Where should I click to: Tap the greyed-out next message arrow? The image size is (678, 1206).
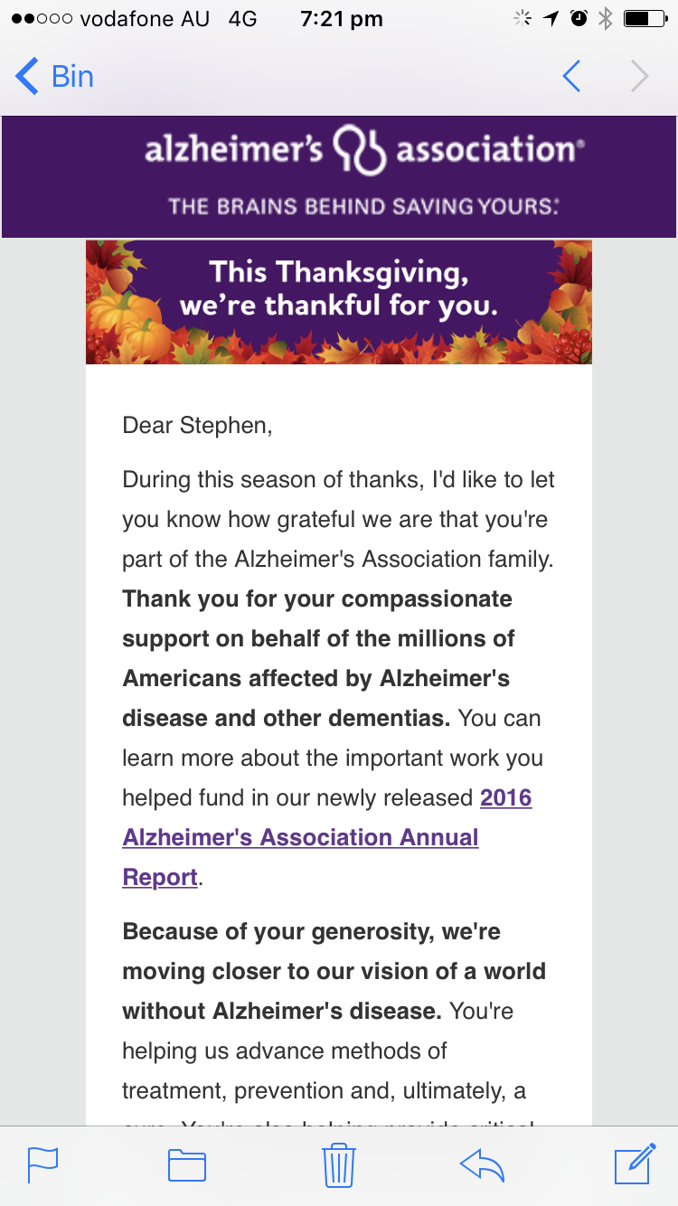[639, 77]
